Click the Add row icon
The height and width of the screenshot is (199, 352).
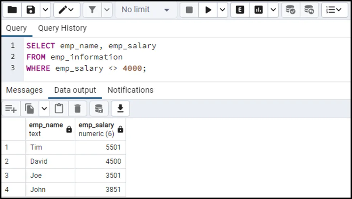11,109
